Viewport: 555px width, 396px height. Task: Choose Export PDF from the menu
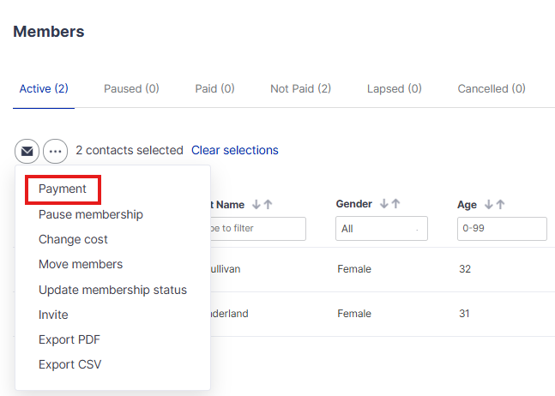pyautogui.click(x=69, y=339)
